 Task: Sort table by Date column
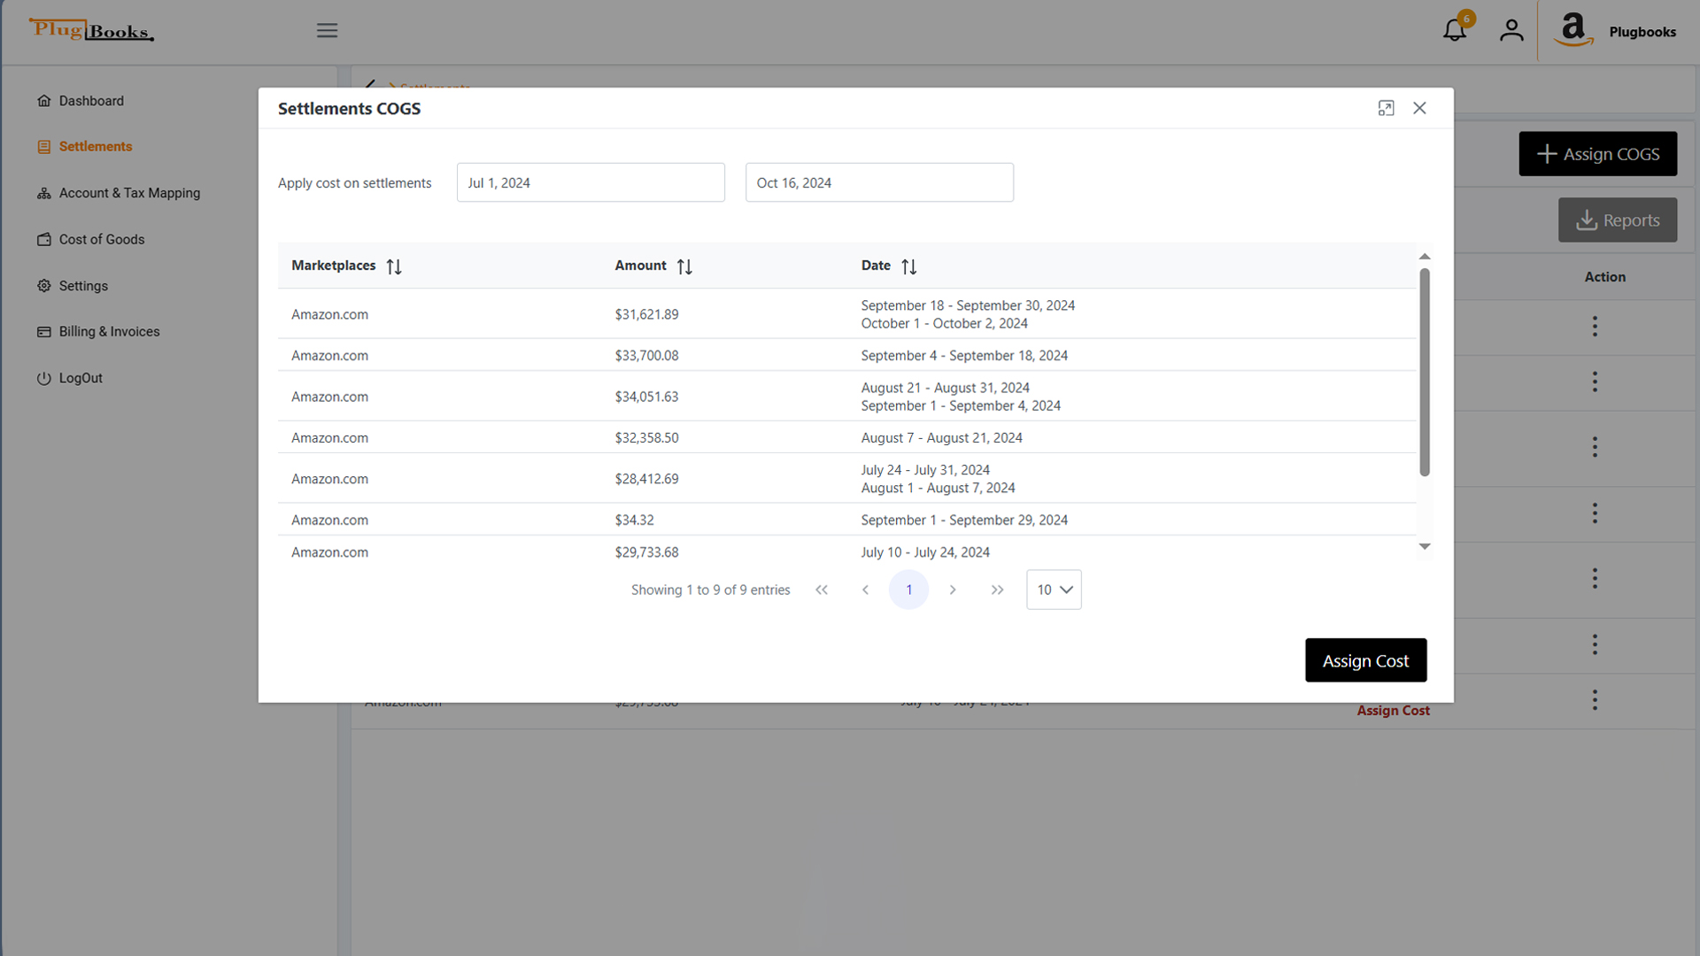coord(908,266)
